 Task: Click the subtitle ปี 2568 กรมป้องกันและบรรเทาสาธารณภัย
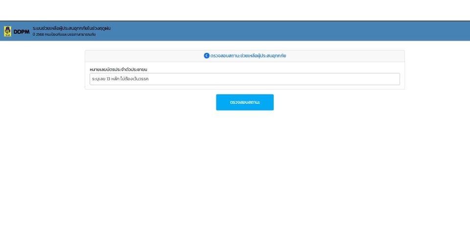pyautogui.click(x=64, y=35)
